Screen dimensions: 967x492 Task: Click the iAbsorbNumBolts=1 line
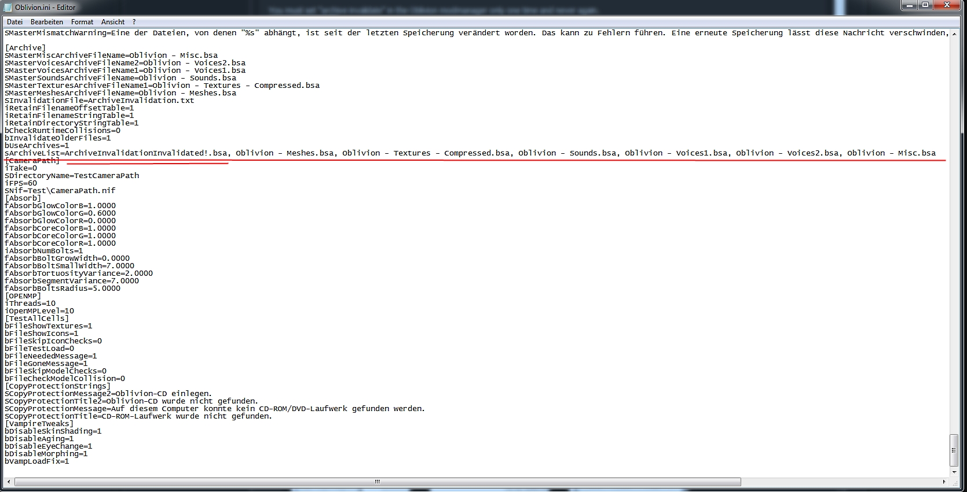click(44, 251)
